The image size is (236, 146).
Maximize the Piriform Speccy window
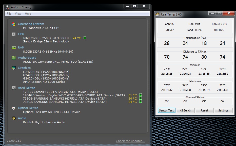[x=134, y=6]
